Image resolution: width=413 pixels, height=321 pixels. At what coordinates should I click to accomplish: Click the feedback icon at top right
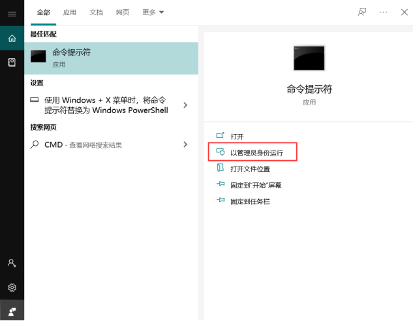(362, 12)
